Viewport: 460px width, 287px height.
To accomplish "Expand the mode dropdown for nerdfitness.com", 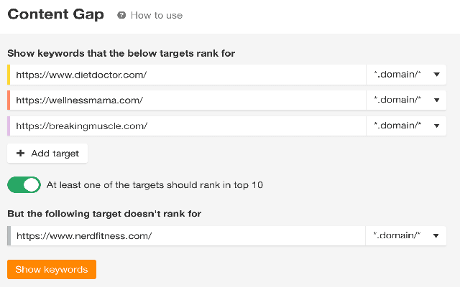I will click(406, 235).
